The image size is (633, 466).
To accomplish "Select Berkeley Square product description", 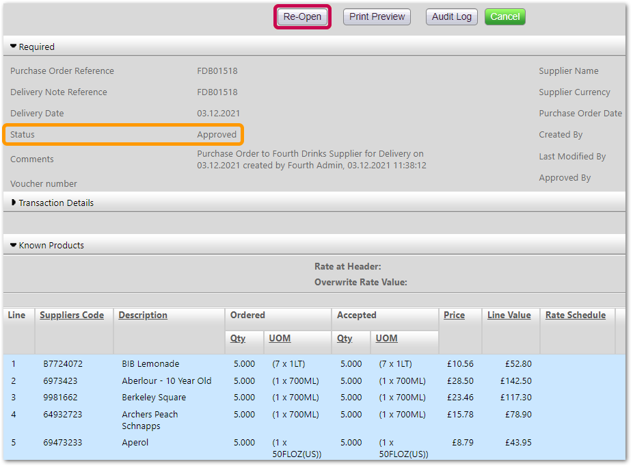I will 154,398.
